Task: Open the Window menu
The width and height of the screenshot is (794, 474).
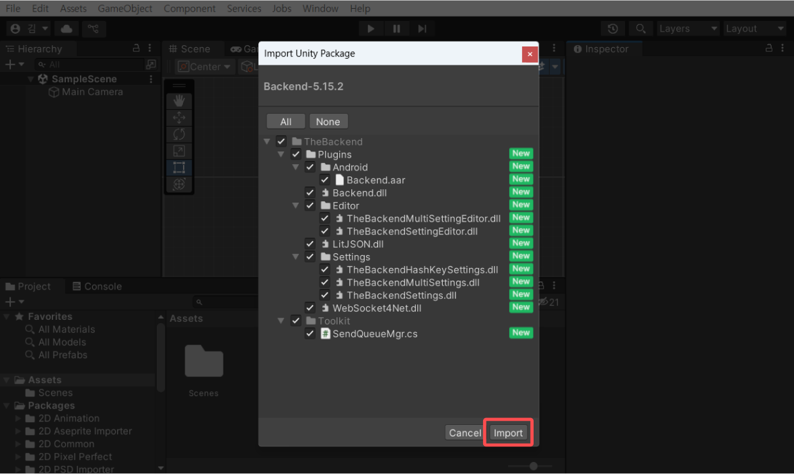Action: click(320, 9)
